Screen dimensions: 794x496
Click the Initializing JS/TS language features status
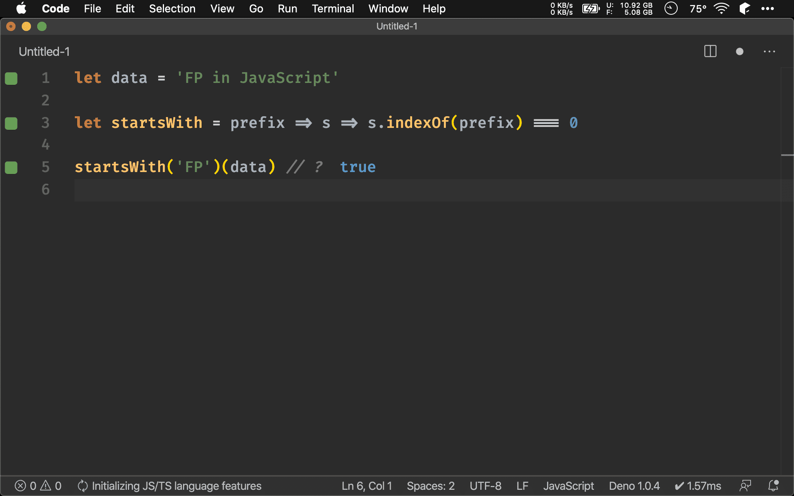(x=169, y=486)
